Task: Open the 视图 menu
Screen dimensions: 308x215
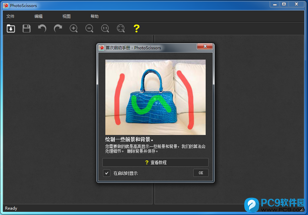Action: click(x=67, y=16)
